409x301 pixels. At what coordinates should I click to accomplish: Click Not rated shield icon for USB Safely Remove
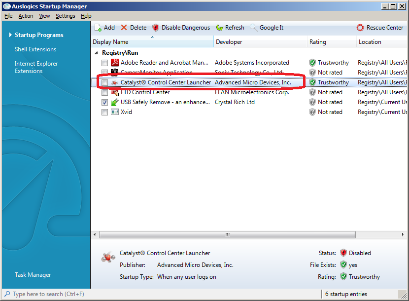tap(312, 102)
